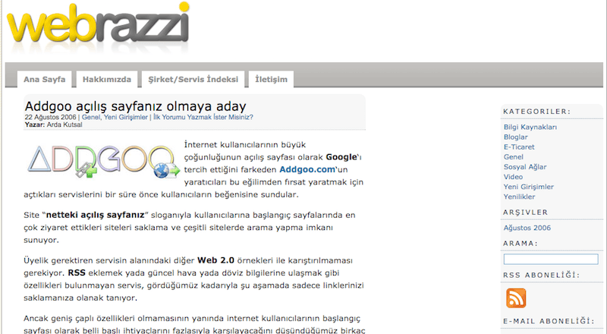Click the orange RSS feed icon
The width and height of the screenshot is (607, 334).
click(x=516, y=298)
